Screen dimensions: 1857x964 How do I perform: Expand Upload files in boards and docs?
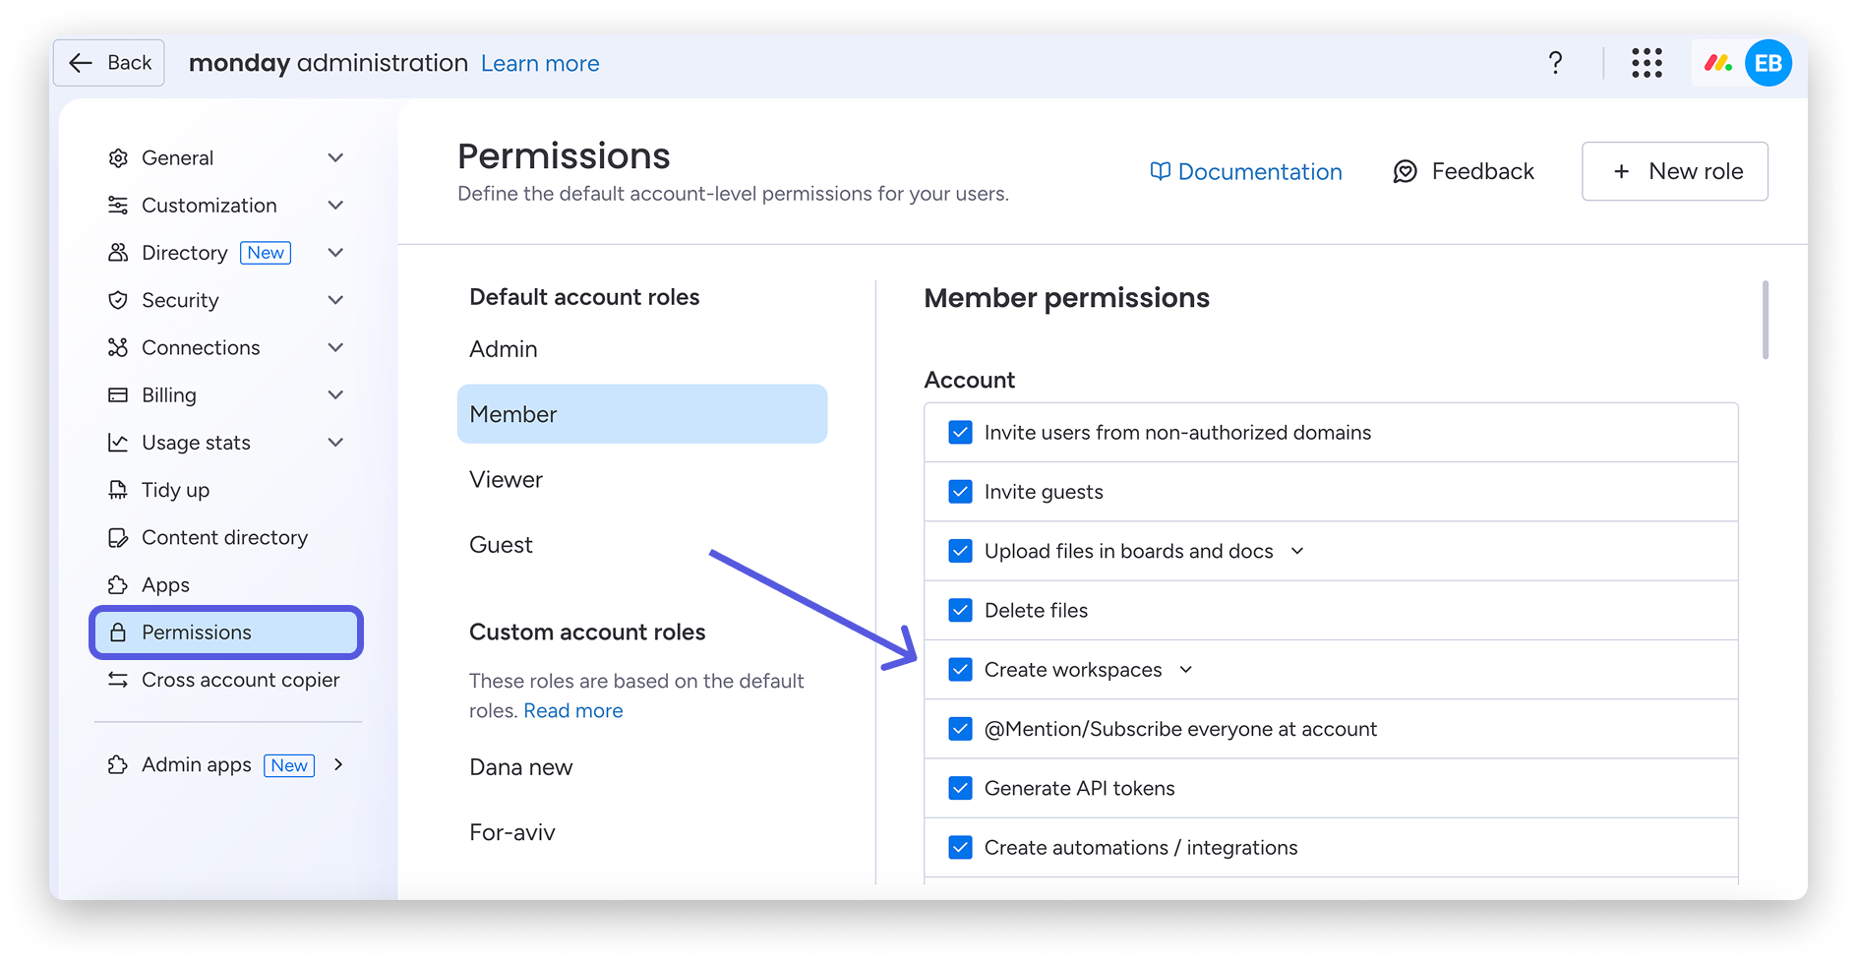(x=1298, y=551)
